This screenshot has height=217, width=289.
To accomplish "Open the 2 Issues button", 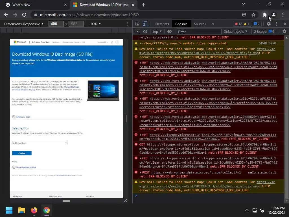I will (x=264, y=32).
